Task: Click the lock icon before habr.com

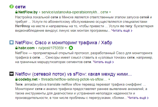Action: coord(16,48)
